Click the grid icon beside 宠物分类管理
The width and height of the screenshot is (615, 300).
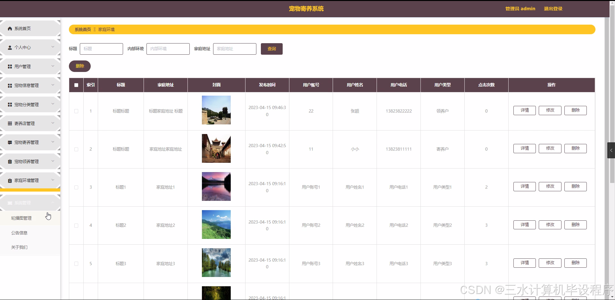(x=10, y=105)
